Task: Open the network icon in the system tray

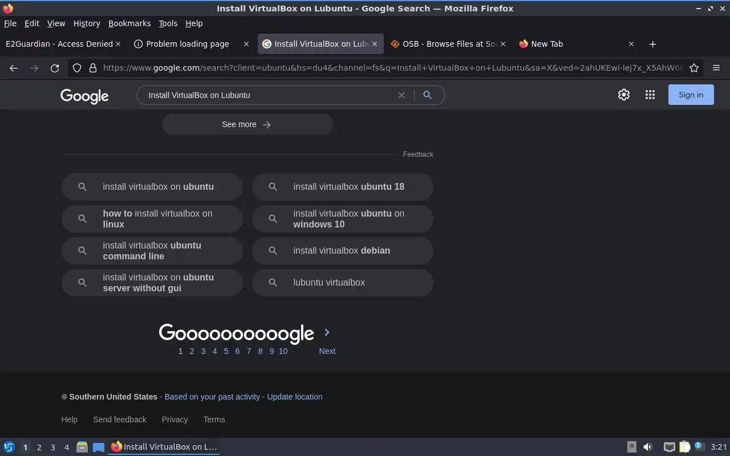Action: 670,447
